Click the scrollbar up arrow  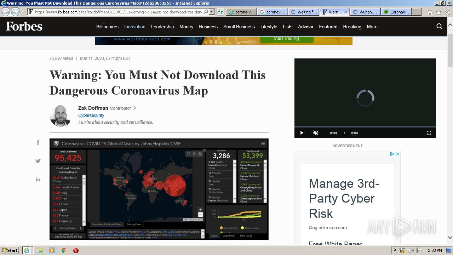coord(450,25)
